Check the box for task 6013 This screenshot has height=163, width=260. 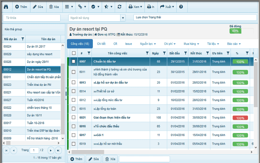pos(73,82)
